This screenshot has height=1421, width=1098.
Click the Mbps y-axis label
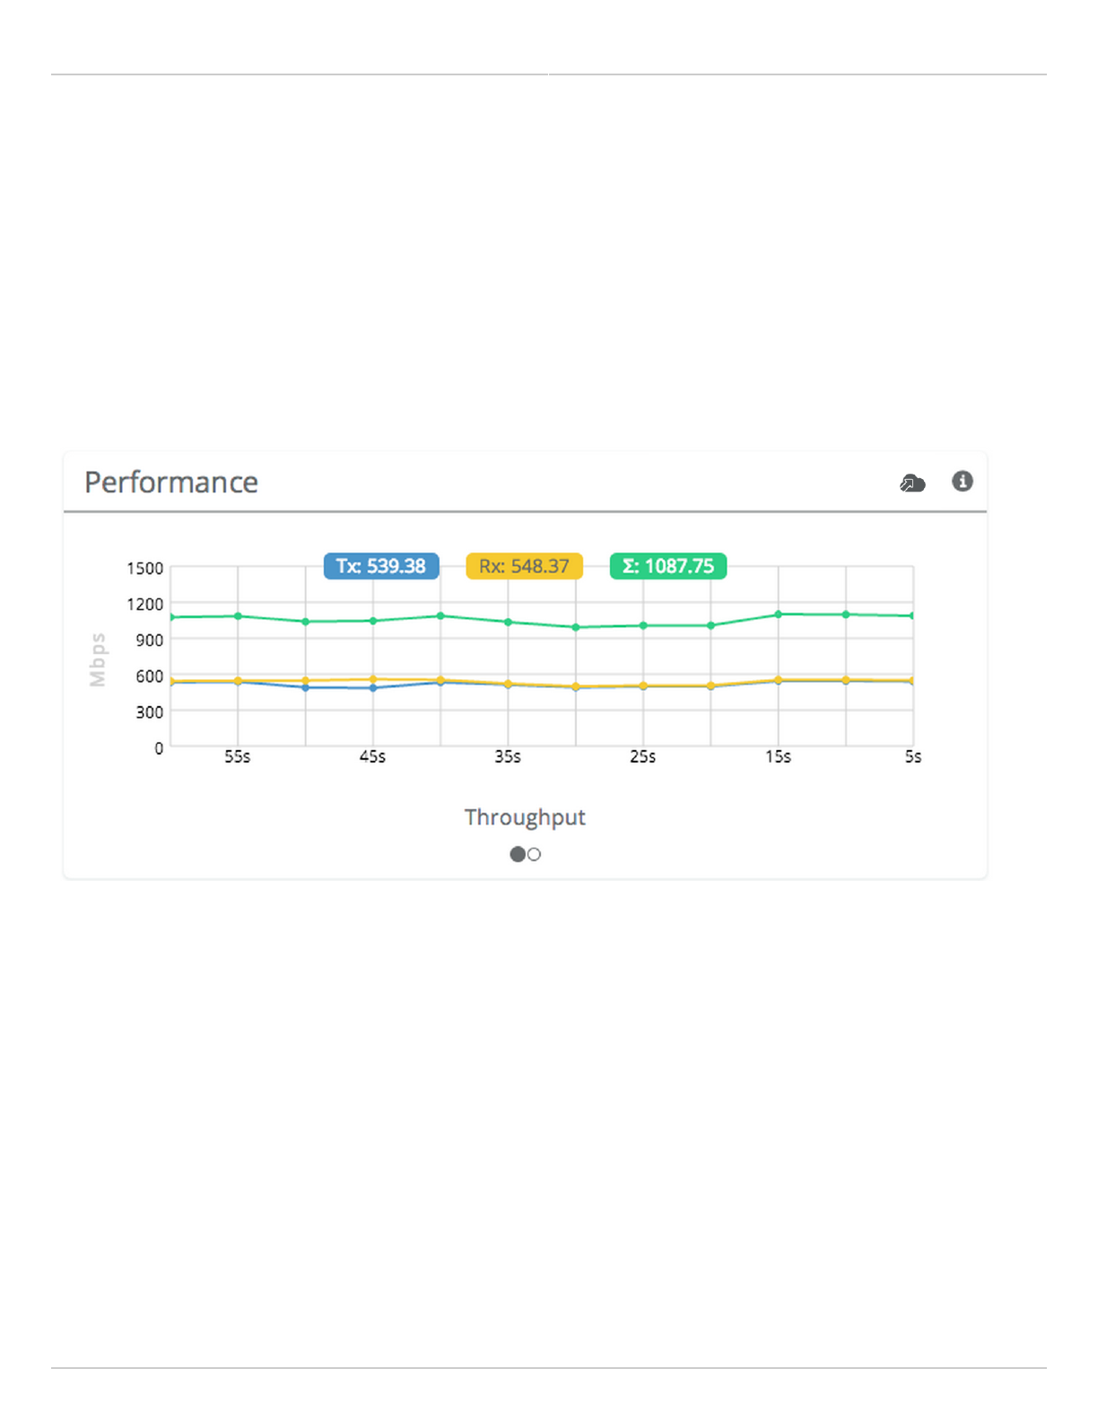[98, 659]
